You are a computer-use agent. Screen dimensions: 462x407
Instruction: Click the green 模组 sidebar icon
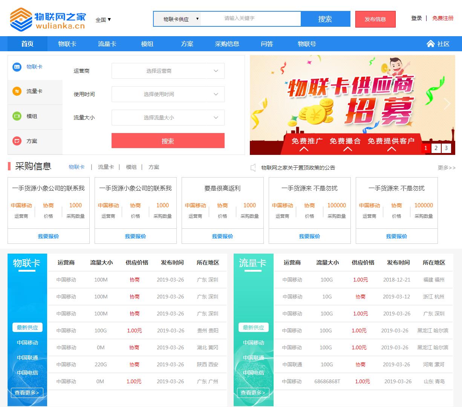(17, 116)
